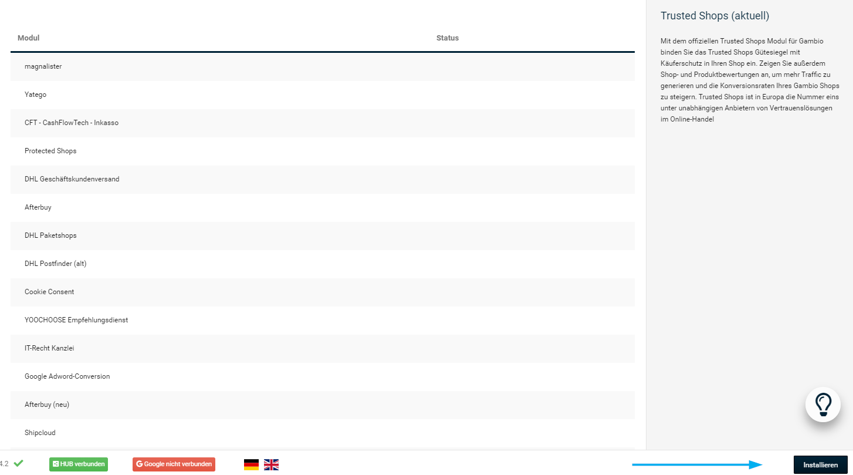Select the Shipcloud module row
This screenshot has width=853, height=475.
pyautogui.click(x=323, y=433)
